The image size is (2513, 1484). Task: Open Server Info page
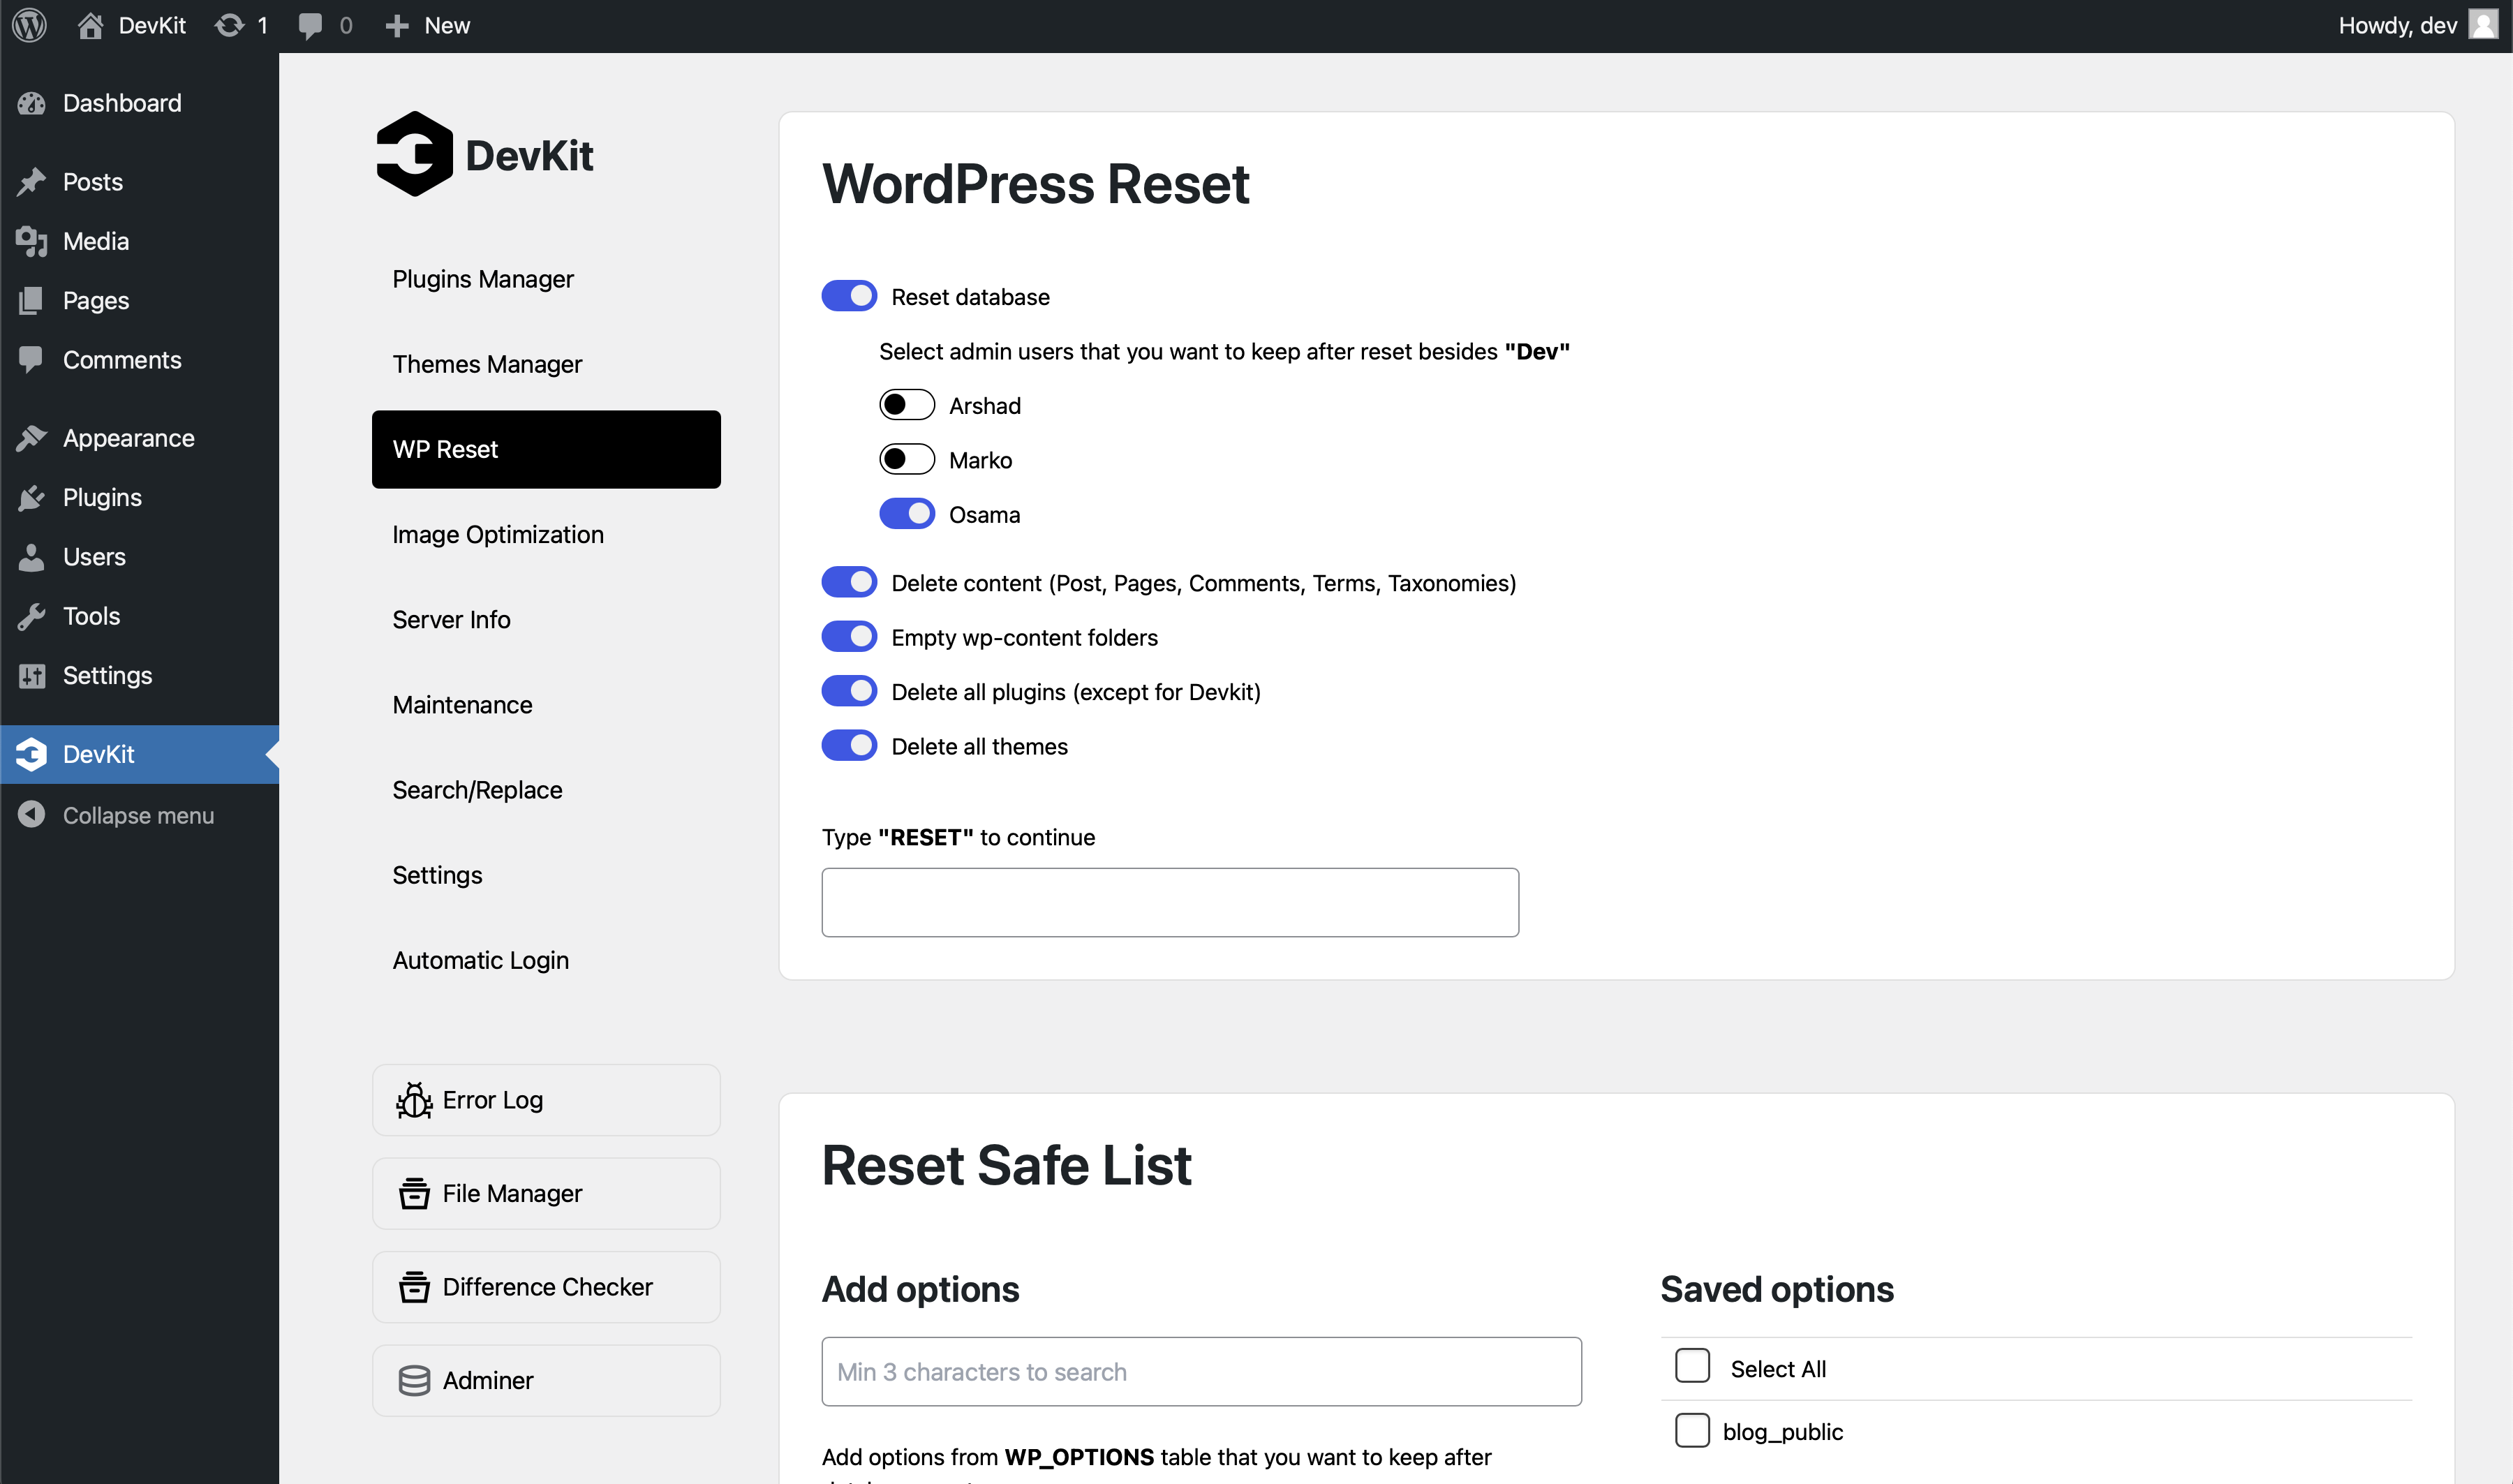[546, 619]
